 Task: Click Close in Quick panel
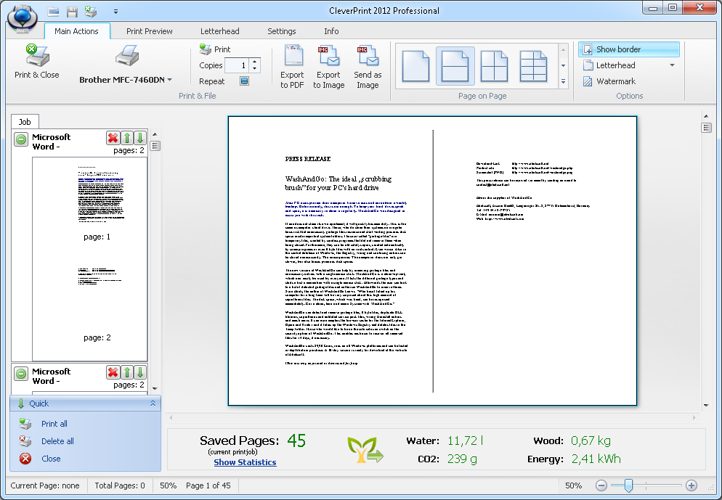point(51,459)
